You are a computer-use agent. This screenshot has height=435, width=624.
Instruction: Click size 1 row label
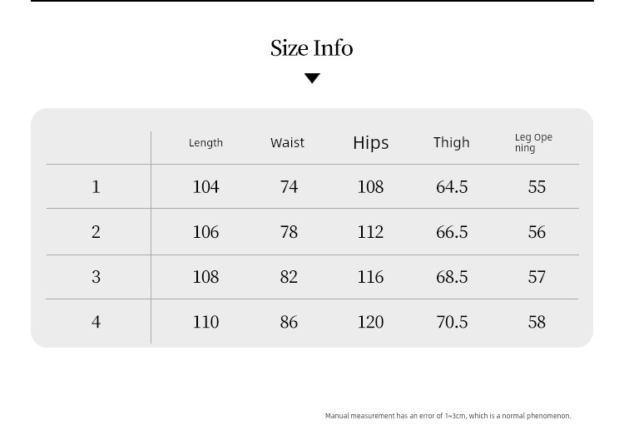(96, 187)
